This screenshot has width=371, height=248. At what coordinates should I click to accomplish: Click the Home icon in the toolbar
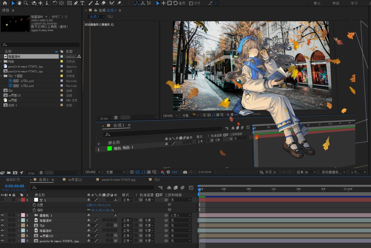click(5, 3)
